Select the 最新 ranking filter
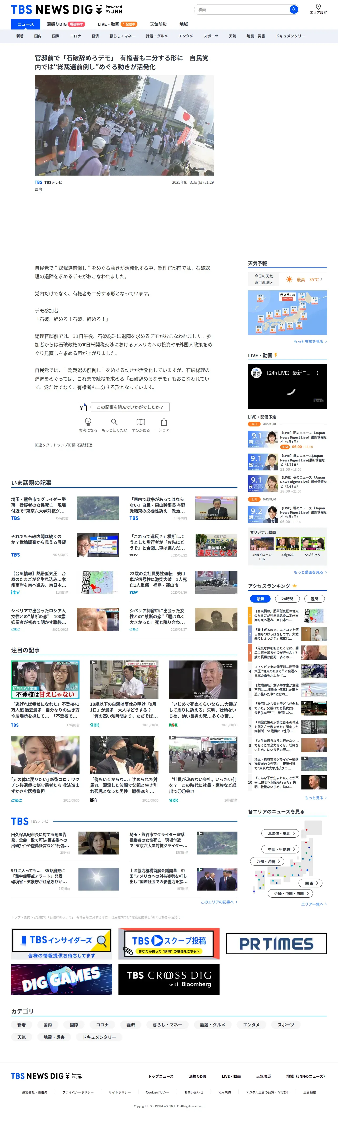The width and height of the screenshot is (338, 1143). pyautogui.click(x=260, y=599)
